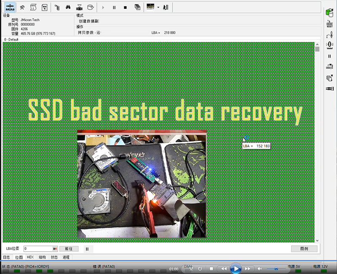Click the sector skip arrow icon
The height and width of the screenshot is (274, 337).
pyautogui.click(x=329, y=67)
